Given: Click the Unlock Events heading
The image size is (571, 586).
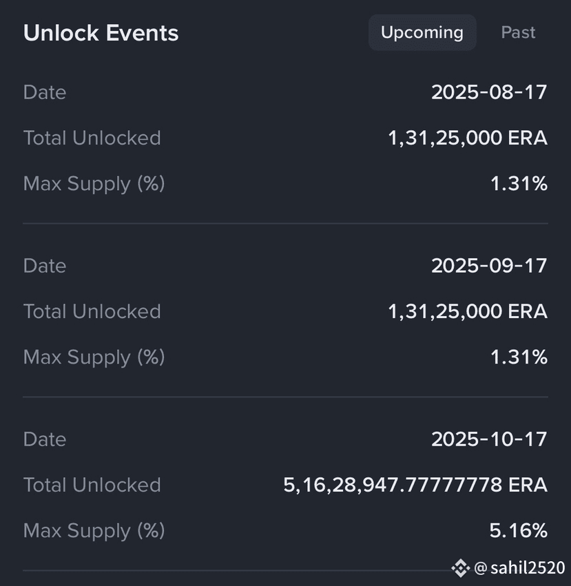Looking at the screenshot, I should pyautogui.click(x=101, y=33).
